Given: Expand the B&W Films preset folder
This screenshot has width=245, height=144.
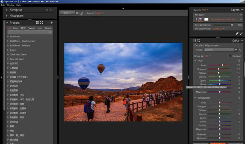Looking at the screenshot, I should point(8,36).
